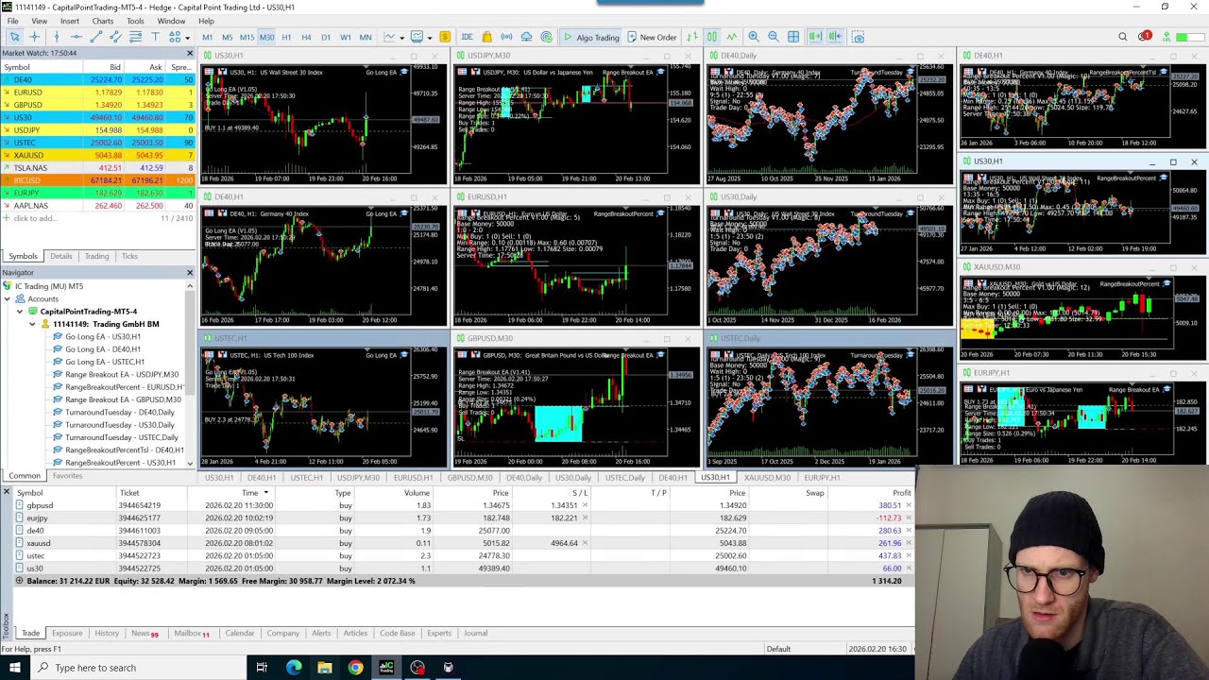Switch chart to candlestick type

tap(712, 37)
